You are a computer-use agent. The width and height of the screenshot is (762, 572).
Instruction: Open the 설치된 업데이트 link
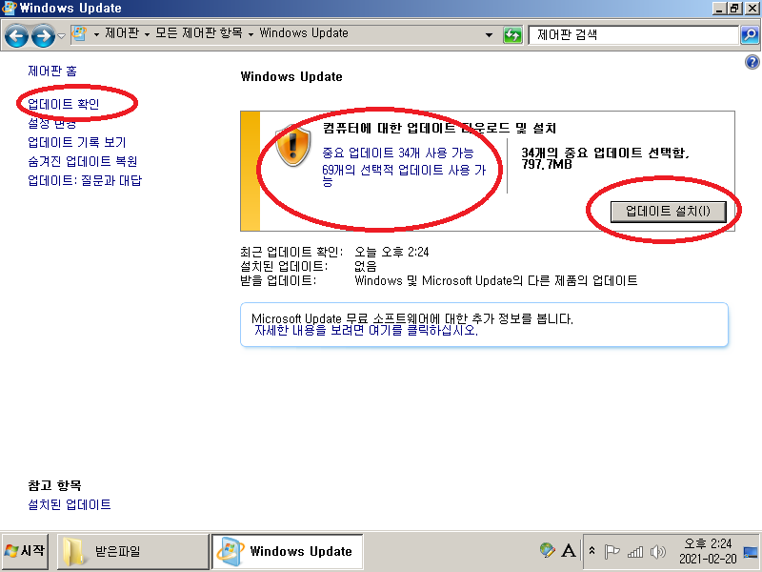click(x=69, y=504)
